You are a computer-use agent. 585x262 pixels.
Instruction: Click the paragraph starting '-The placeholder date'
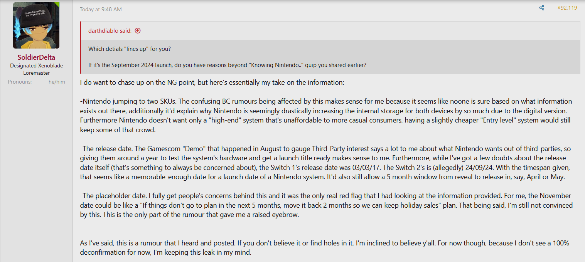pos(326,205)
